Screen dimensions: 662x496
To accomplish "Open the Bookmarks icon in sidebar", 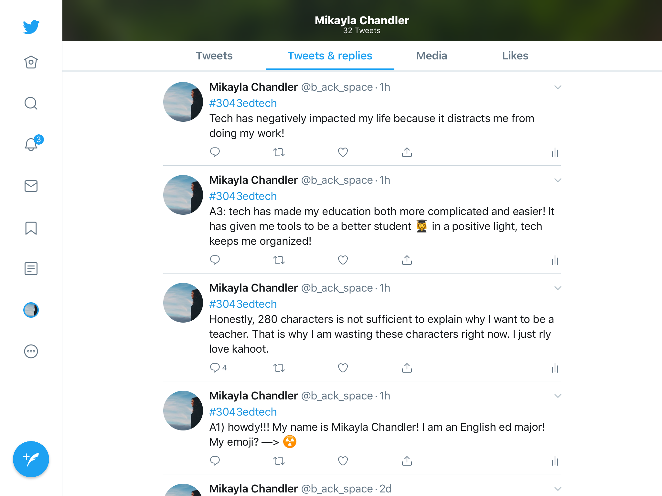I will click(31, 228).
